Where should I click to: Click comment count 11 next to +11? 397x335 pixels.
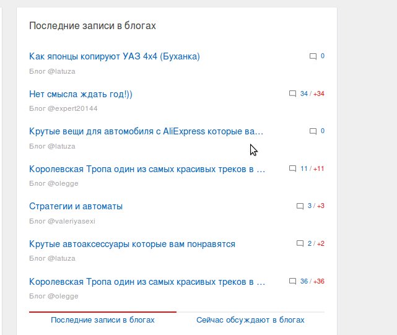[x=304, y=168]
